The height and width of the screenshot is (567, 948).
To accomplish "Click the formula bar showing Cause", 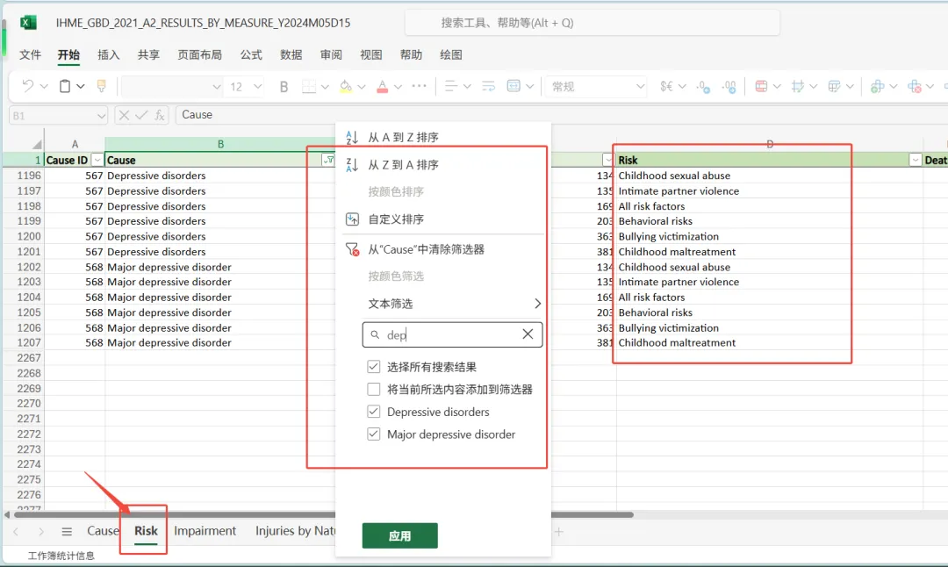I will pos(561,115).
